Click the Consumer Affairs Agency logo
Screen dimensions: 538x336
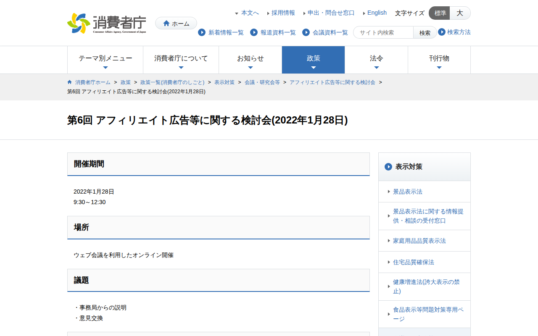click(107, 23)
